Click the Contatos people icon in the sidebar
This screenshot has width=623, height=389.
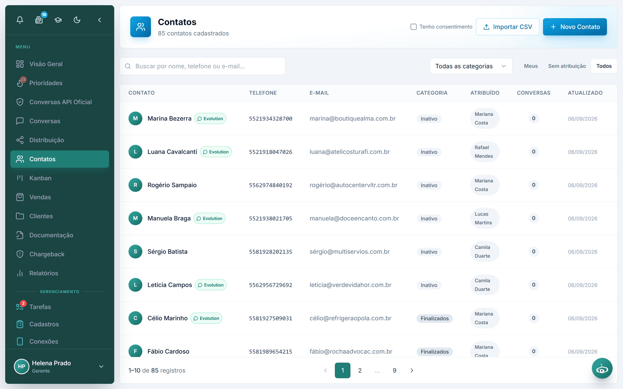(x=20, y=159)
